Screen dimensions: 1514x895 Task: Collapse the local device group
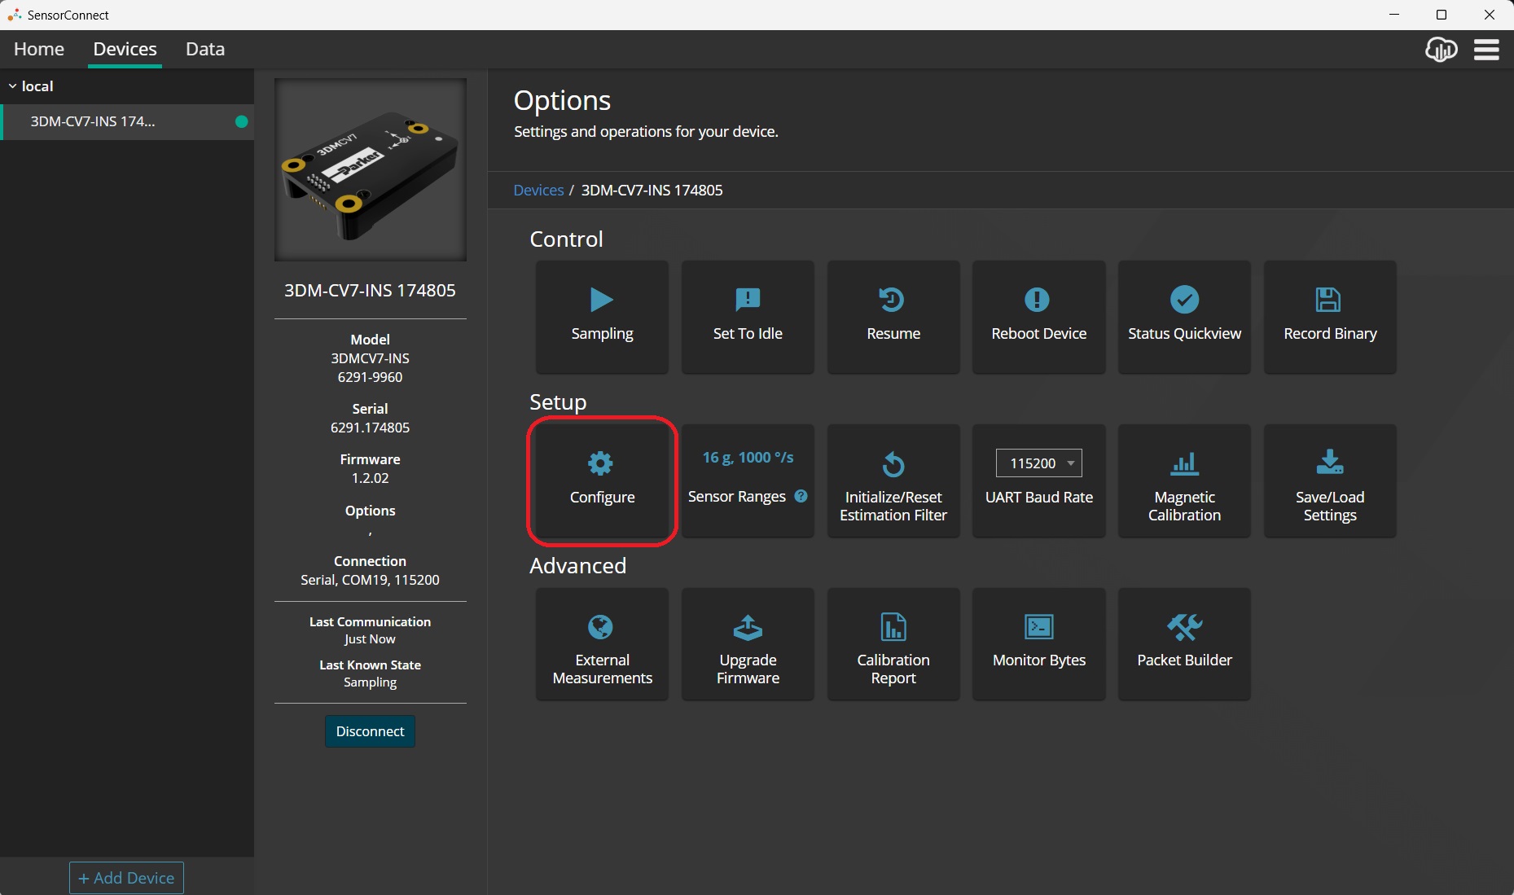coord(12,86)
